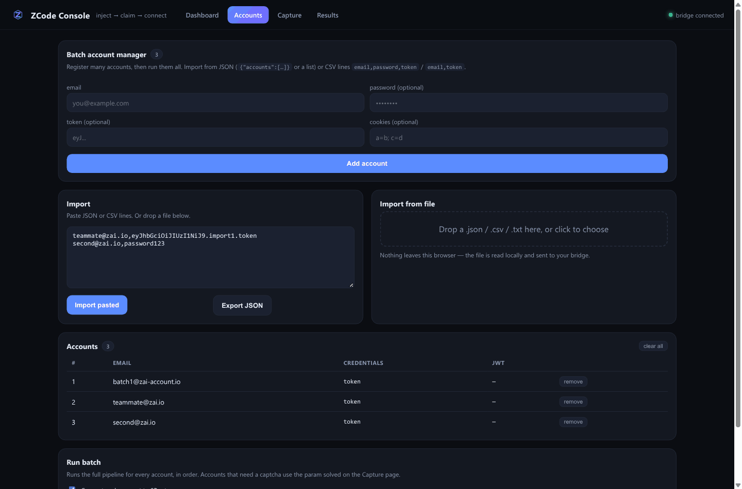Clear all accounts with clear all button

(653, 346)
